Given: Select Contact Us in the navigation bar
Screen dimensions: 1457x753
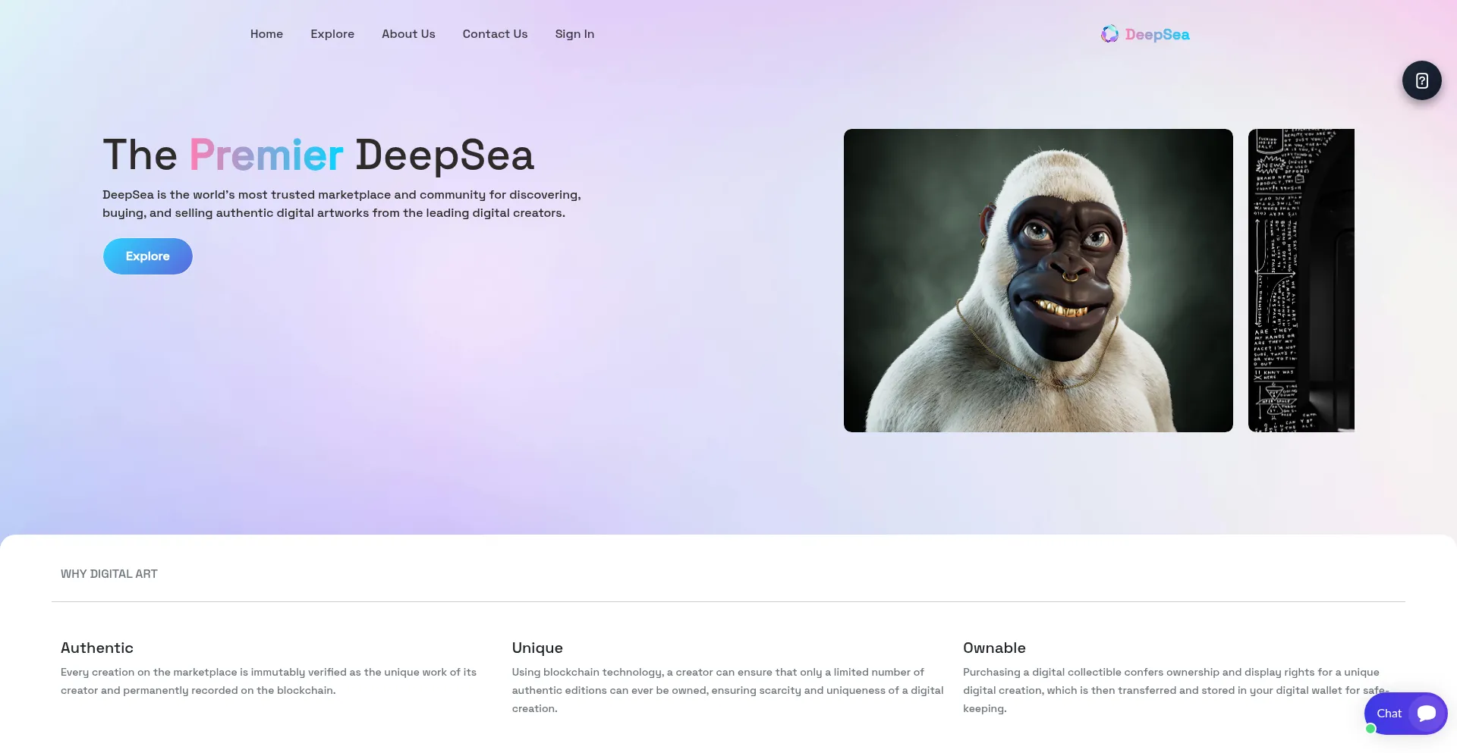Looking at the screenshot, I should (495, 34).
